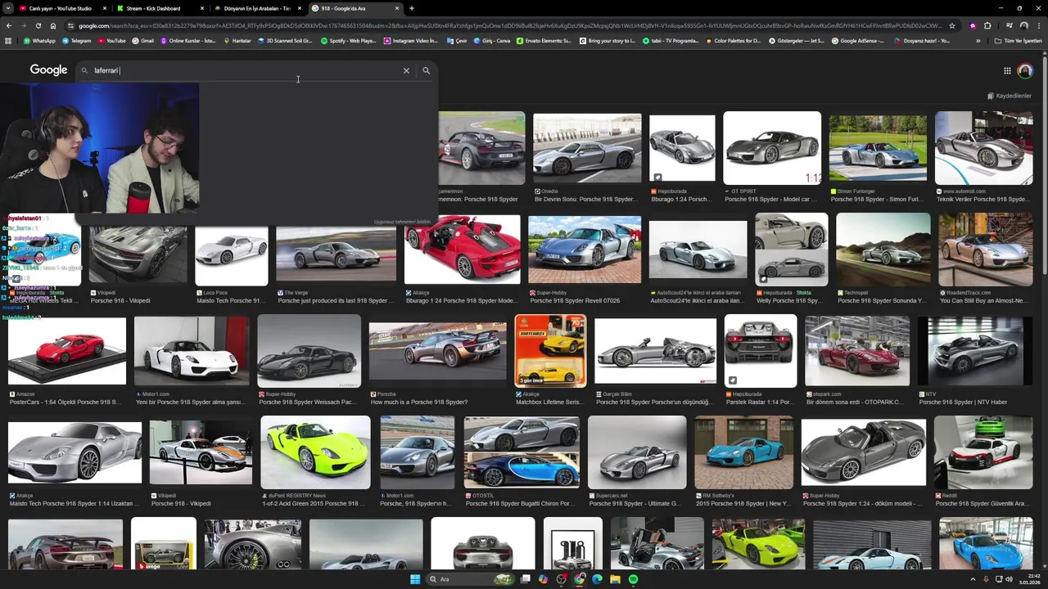Open the Color Palettes bookmark
The height and width of the screenshot is (589, 1048).
733,40
